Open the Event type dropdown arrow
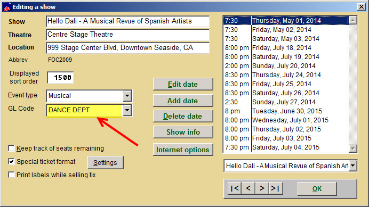Screen dimensions: 369x207 click(127, 96)
